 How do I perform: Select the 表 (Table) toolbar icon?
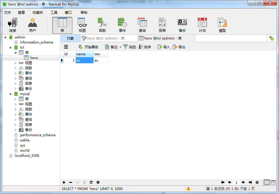click(x=62, y=25)
